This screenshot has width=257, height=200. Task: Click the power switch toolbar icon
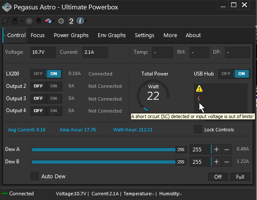15,21
